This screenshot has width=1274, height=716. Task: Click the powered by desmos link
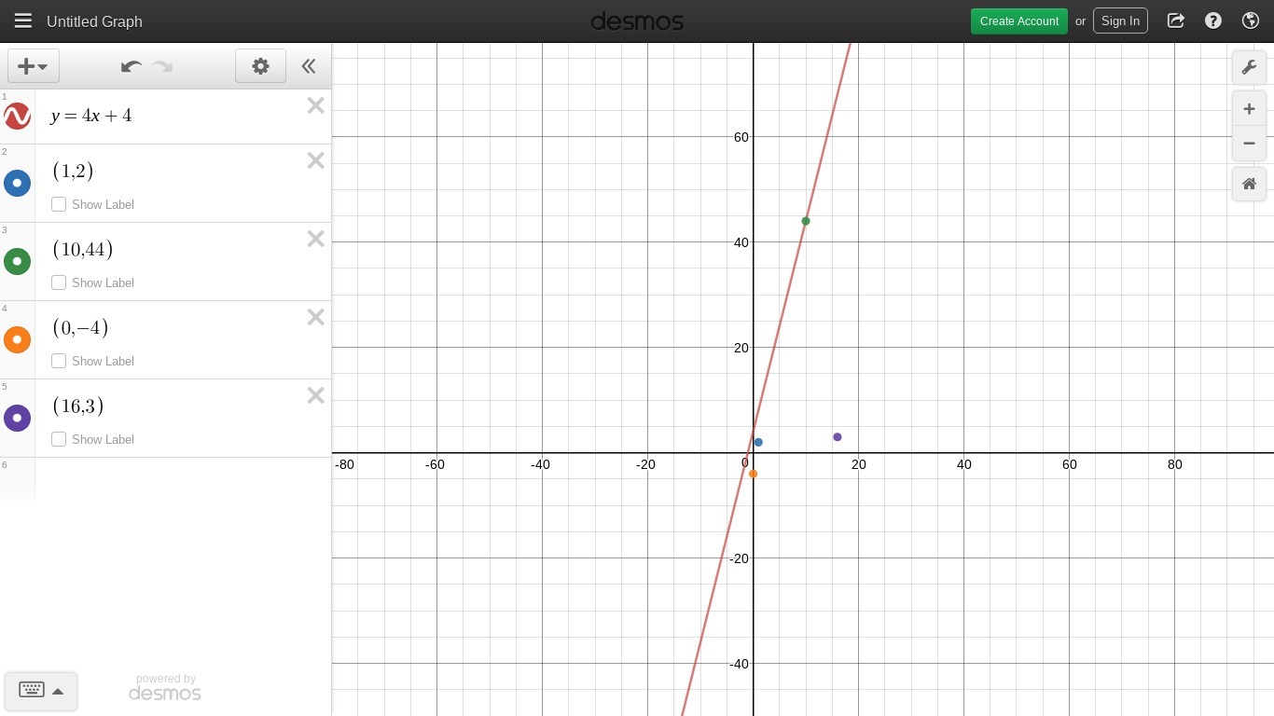(165, 687)
